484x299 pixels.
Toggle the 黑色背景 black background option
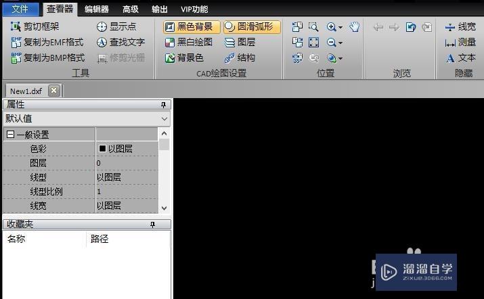(192, 27)
